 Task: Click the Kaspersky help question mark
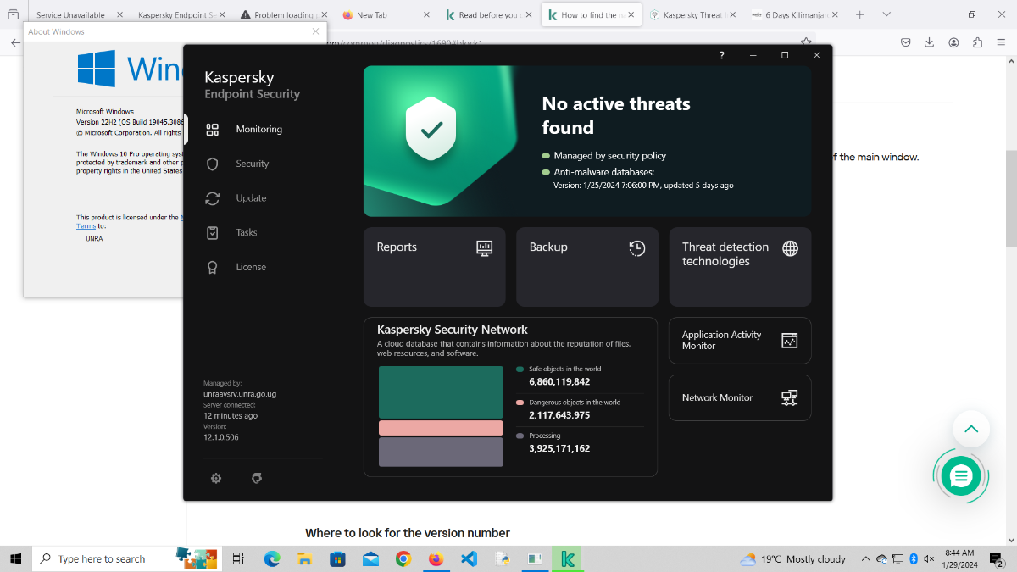[721, 55]
